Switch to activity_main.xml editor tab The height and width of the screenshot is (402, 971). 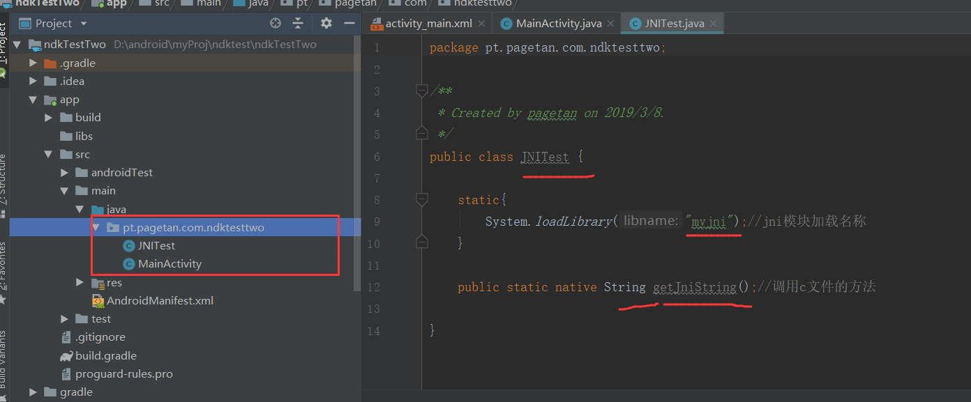(428, 24)
